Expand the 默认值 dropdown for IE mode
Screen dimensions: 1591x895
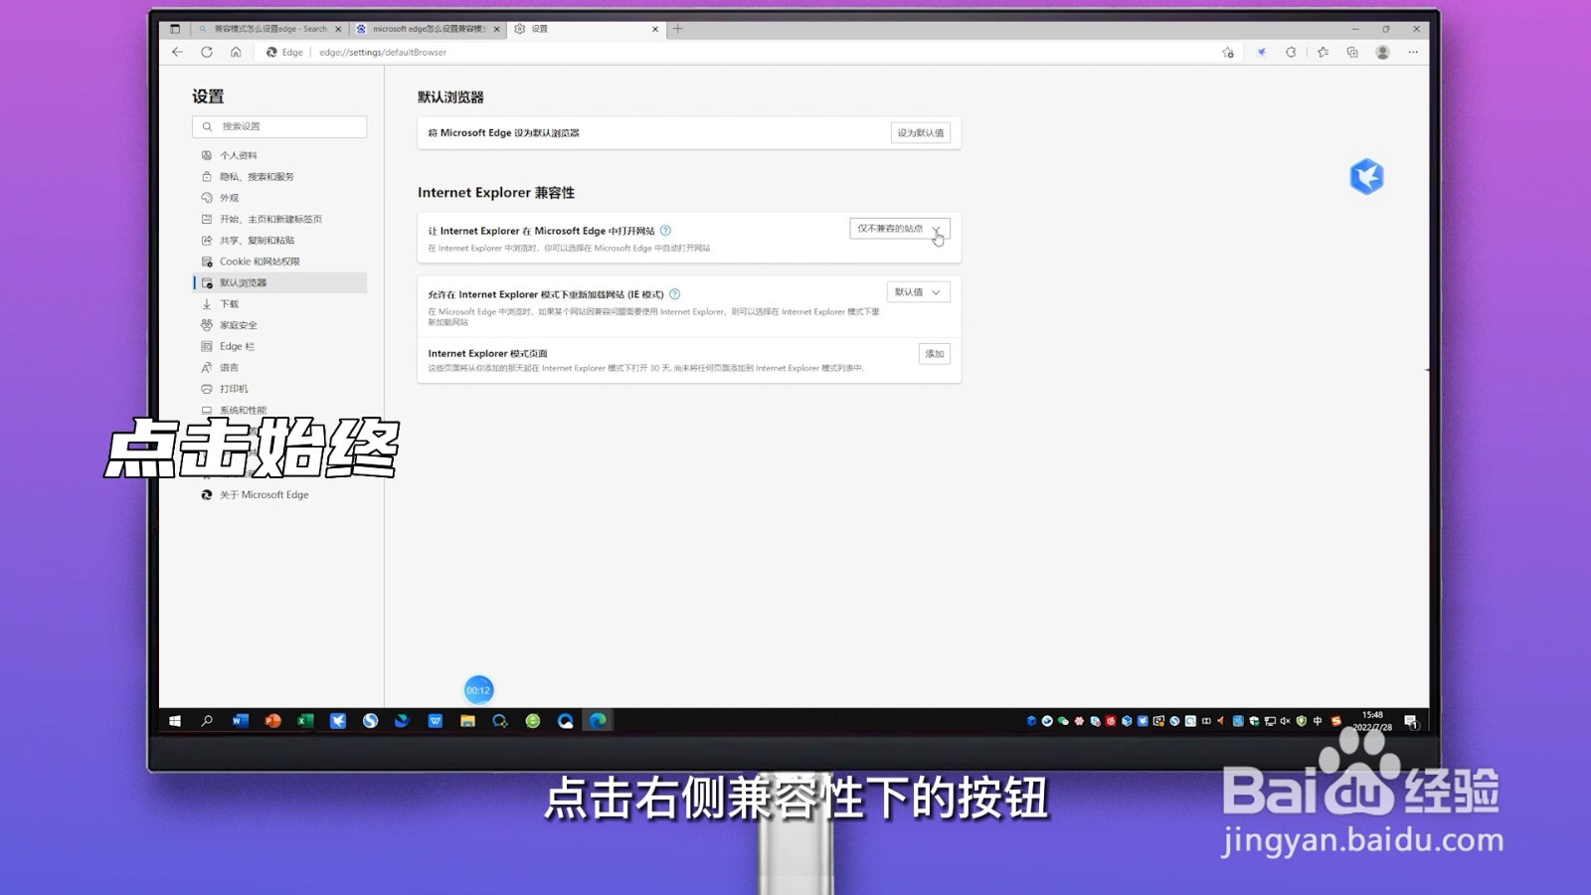coord(918,292)
